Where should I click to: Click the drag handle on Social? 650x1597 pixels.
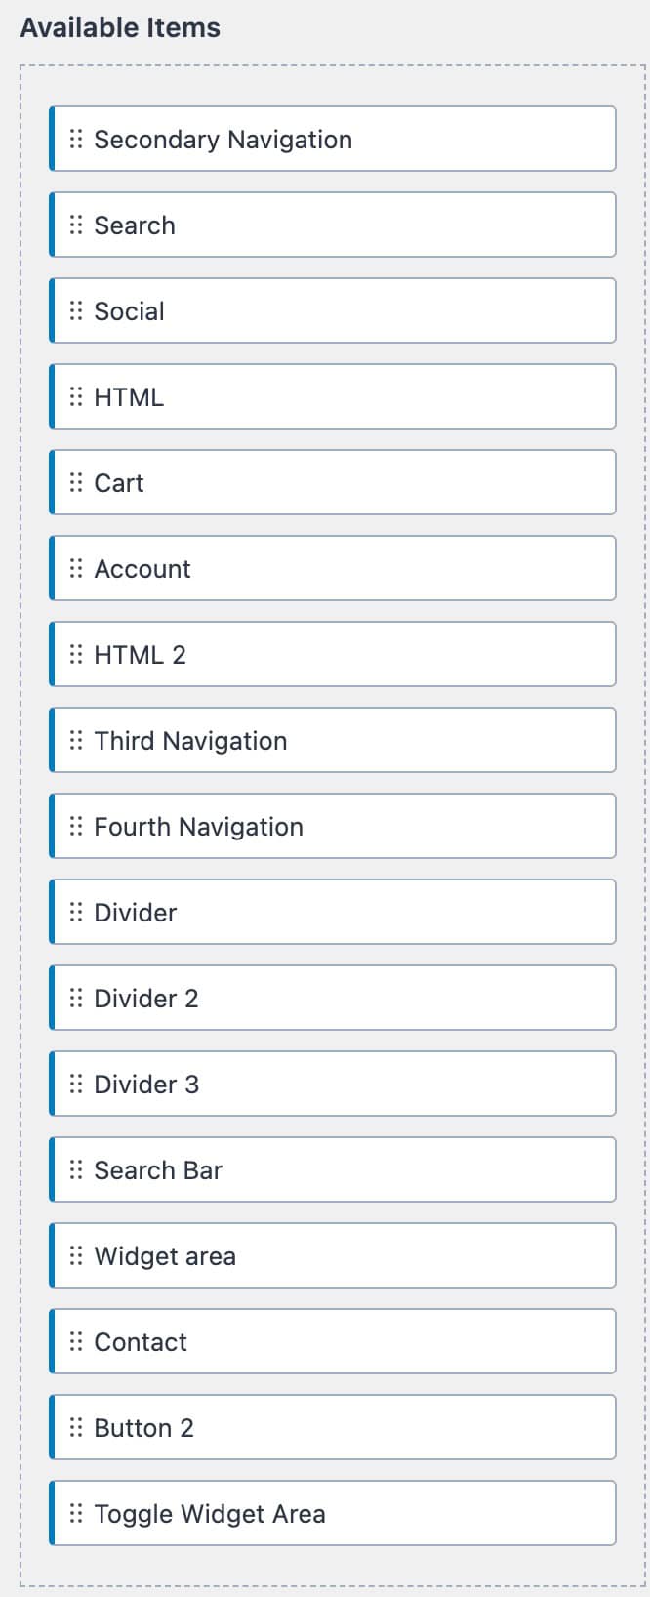pos(77,310)
